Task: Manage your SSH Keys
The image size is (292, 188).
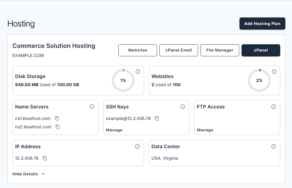Action: [x=114, y=130]
